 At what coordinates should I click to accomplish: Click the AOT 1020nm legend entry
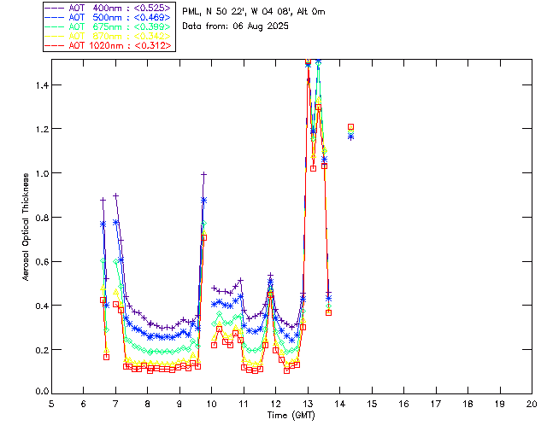(109, 45)
